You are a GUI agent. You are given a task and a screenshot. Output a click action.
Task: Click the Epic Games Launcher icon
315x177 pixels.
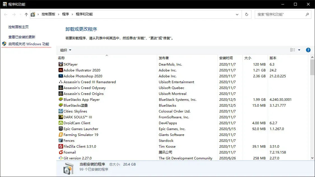[61, 129]
